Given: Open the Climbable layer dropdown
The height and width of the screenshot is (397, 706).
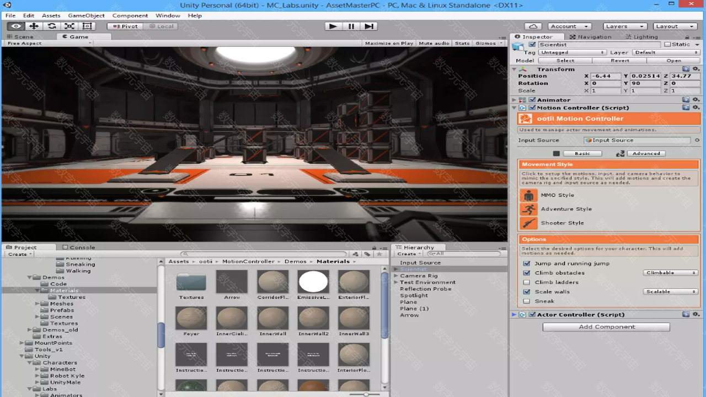Looking at the screenshot, I should click(670, 273).
